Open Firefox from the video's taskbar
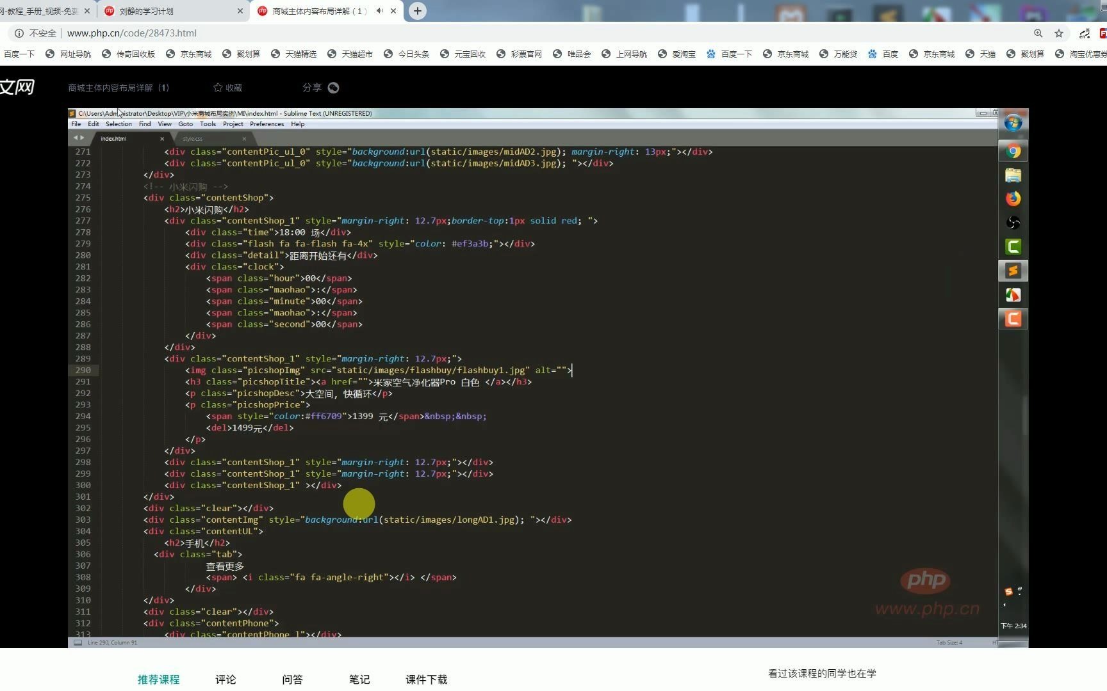This screenshot has width=1107, height=691. point(1013,198)
